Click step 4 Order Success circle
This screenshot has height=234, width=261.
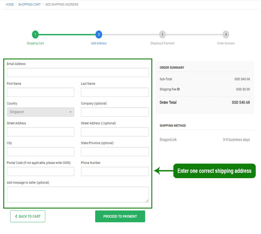[x=226, y=34]
